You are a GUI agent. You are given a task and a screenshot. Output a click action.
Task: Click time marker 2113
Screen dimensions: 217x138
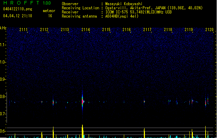pyautogui.click(x=65, y=30)
